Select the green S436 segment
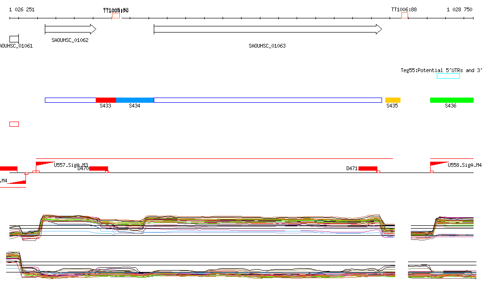483x288 pixels. tap(452, 100)
